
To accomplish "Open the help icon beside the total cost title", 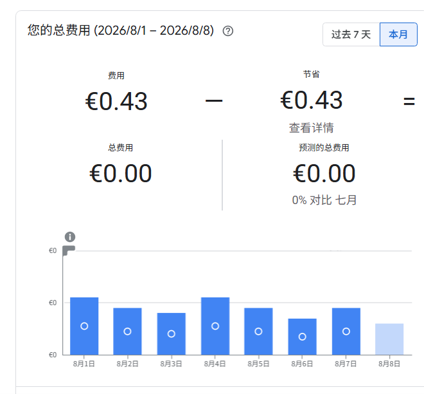I will 228,31.
